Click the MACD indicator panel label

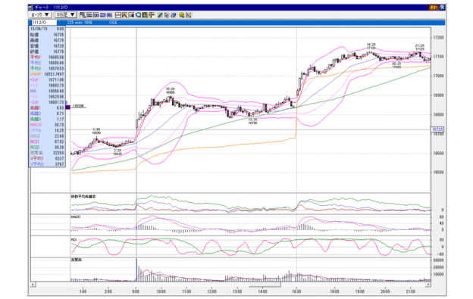coord(76,216)
